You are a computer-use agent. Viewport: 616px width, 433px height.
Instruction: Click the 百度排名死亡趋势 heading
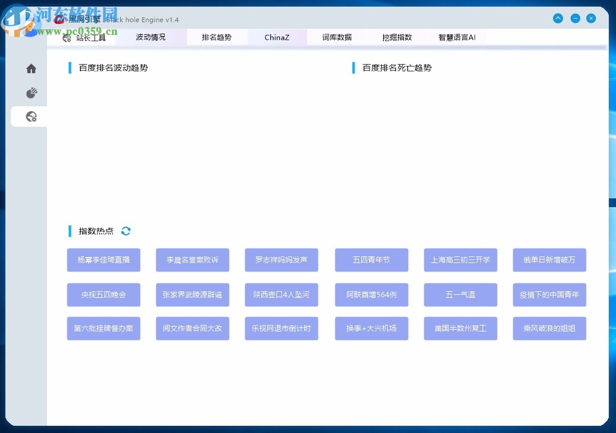397,68
